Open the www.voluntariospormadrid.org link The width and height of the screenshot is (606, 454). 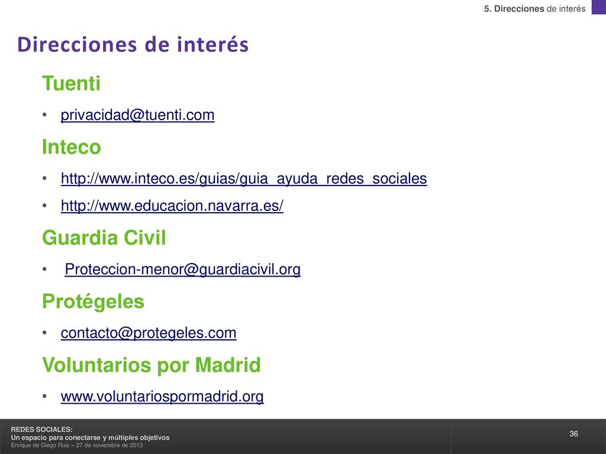click(162, 397)
